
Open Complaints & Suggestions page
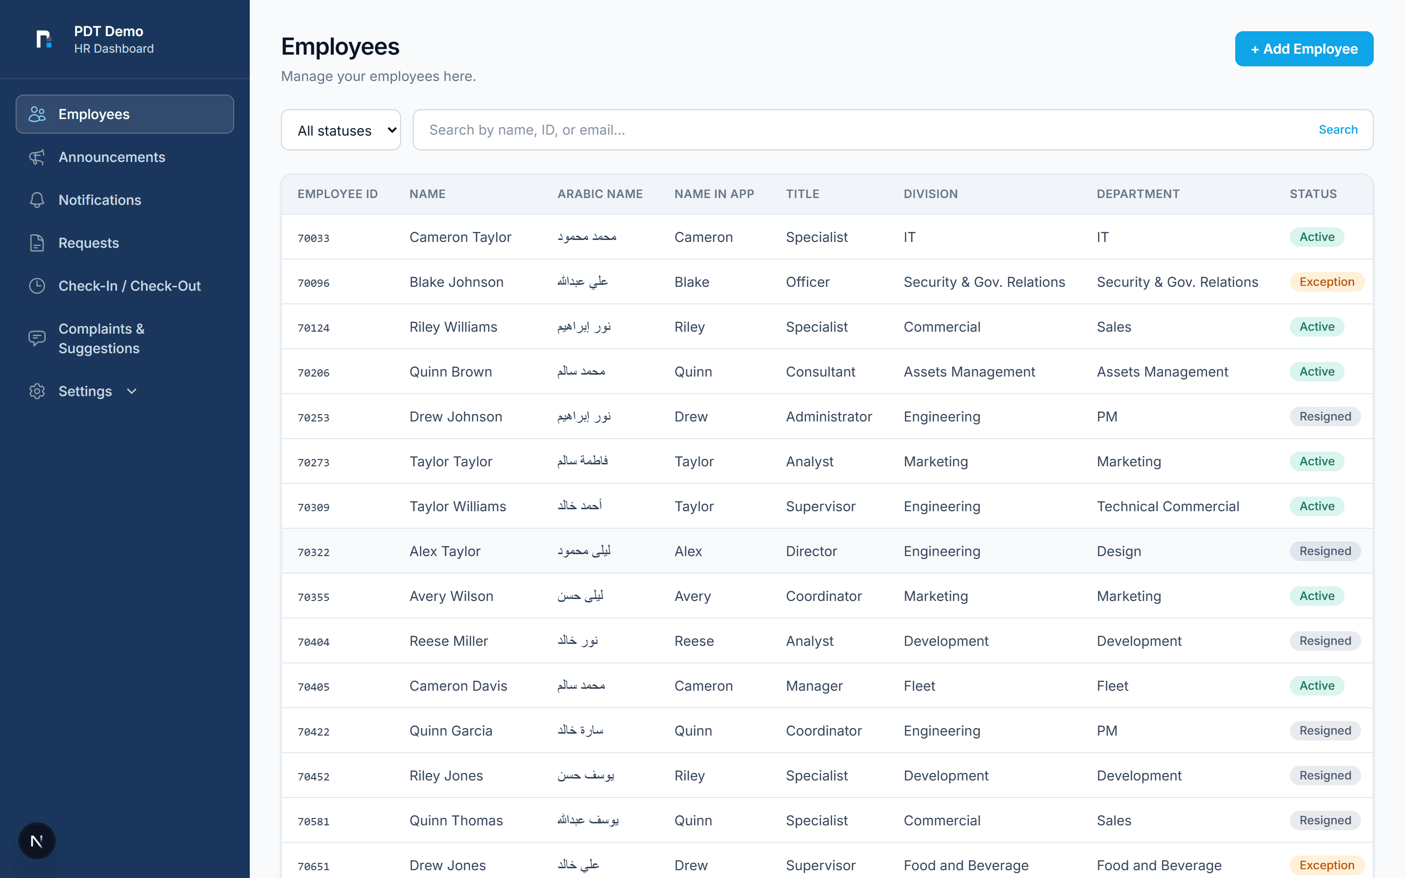click(125, 339)
